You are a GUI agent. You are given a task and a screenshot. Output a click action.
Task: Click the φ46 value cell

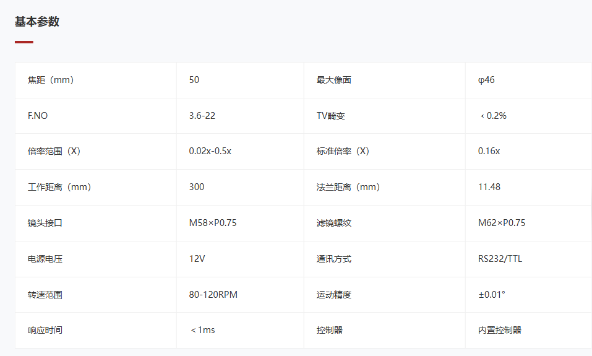point(528,80)
